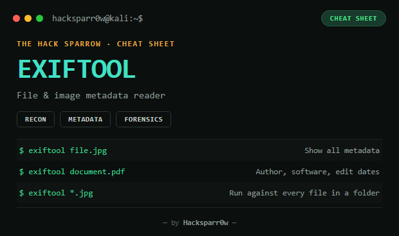Viewport: 399px width, 236px height.
Task: Click the EXIFTOOL title
Action: click(x=77, y=69)
